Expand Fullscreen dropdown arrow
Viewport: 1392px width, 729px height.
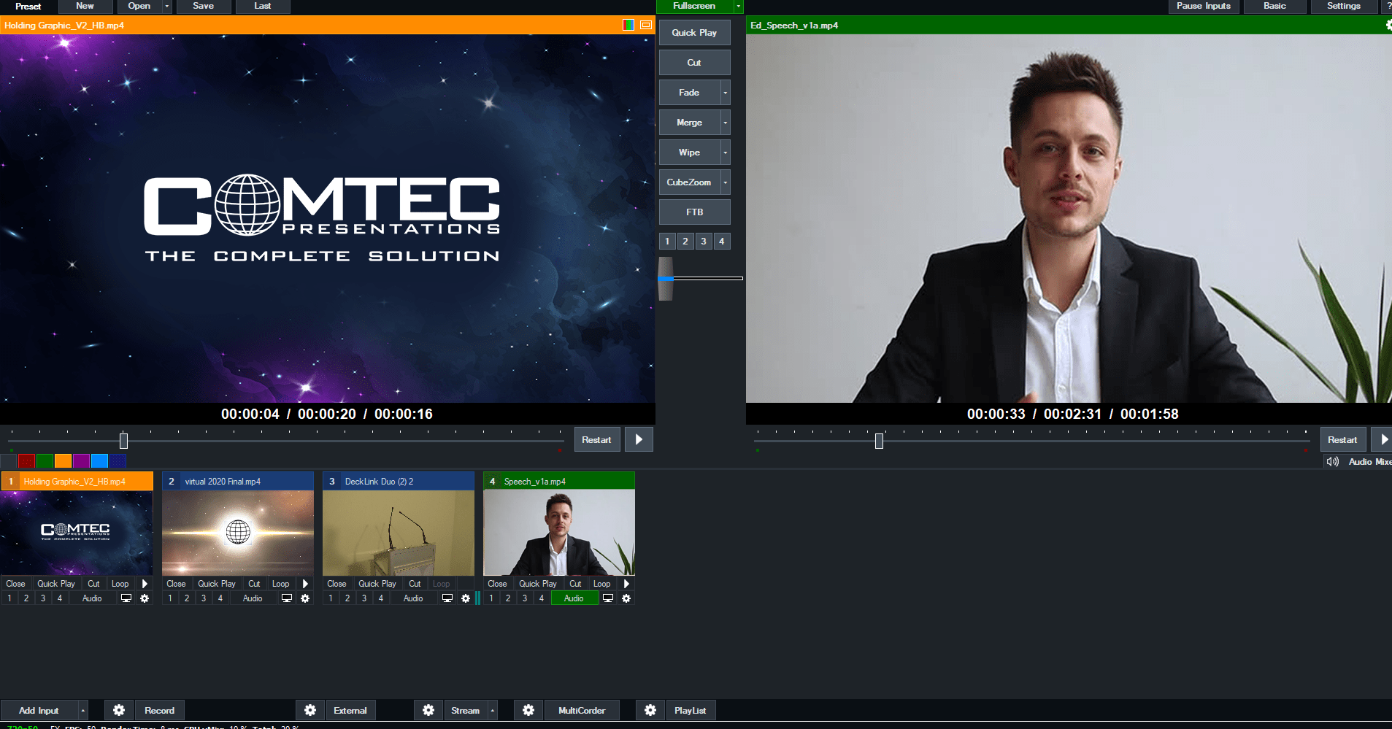738,7
